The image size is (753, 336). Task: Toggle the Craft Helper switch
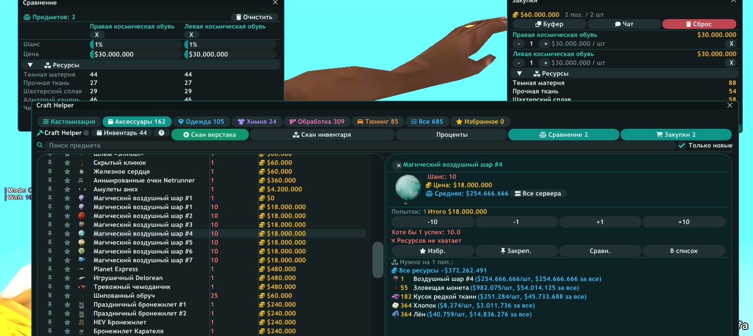[x=86, y=133]
